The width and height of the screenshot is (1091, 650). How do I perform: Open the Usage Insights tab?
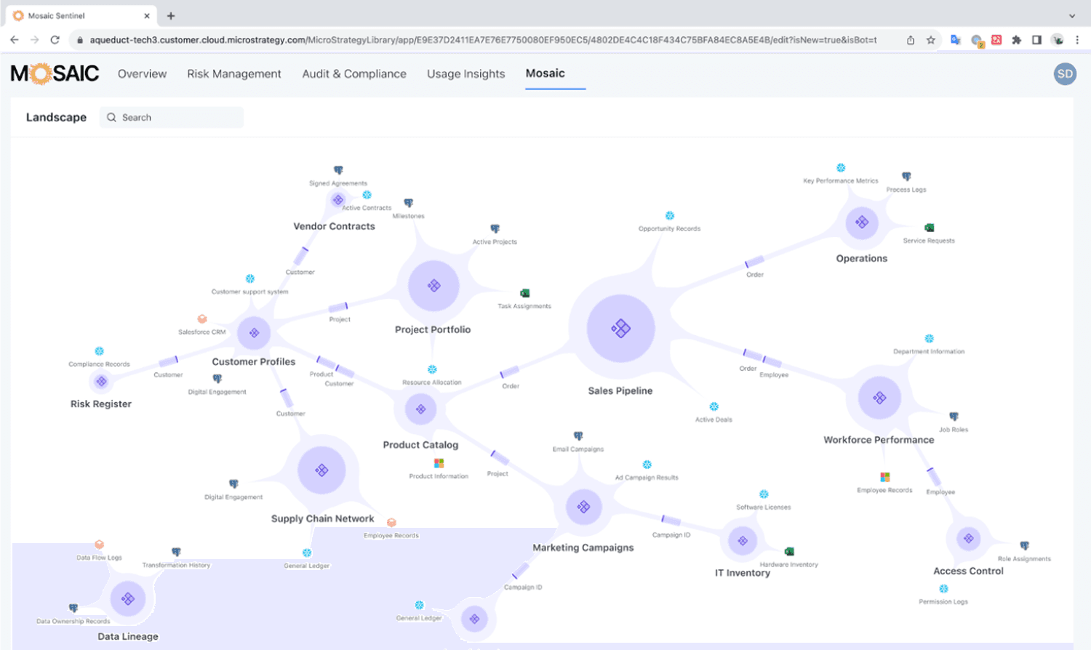[x=466, y=73]
